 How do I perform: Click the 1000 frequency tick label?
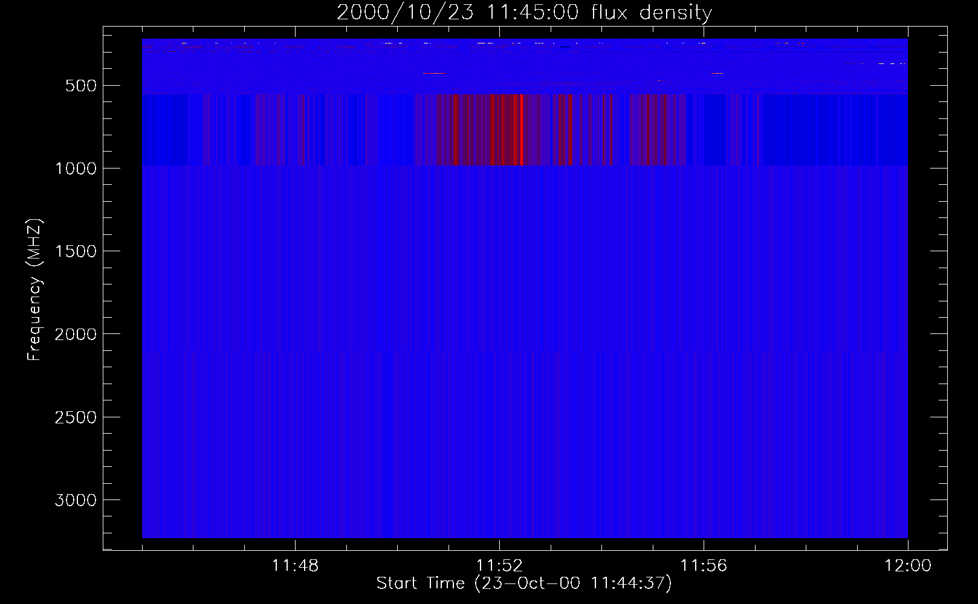click(x=76, y=169)
